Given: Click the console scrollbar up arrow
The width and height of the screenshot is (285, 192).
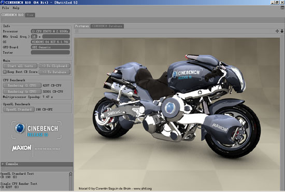Looking at the screenshot, I should tap(70, 174).
